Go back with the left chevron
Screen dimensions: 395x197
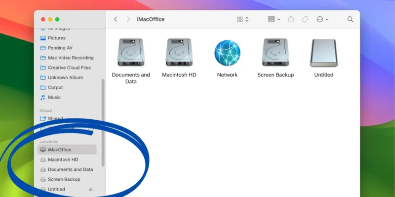[x=116, y=19]
